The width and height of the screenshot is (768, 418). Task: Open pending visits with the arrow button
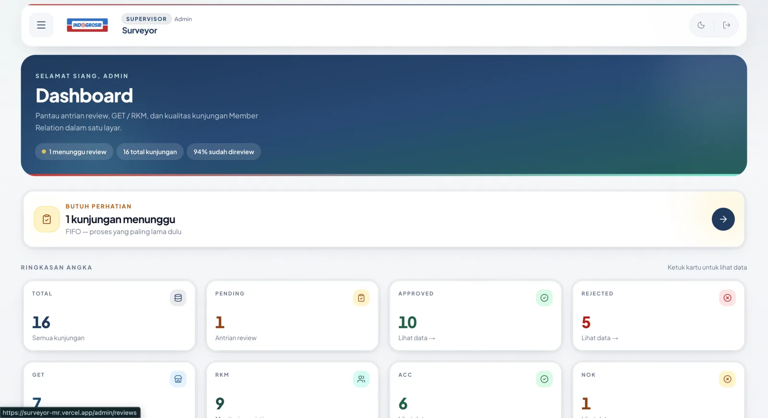[x=723, y=219]
